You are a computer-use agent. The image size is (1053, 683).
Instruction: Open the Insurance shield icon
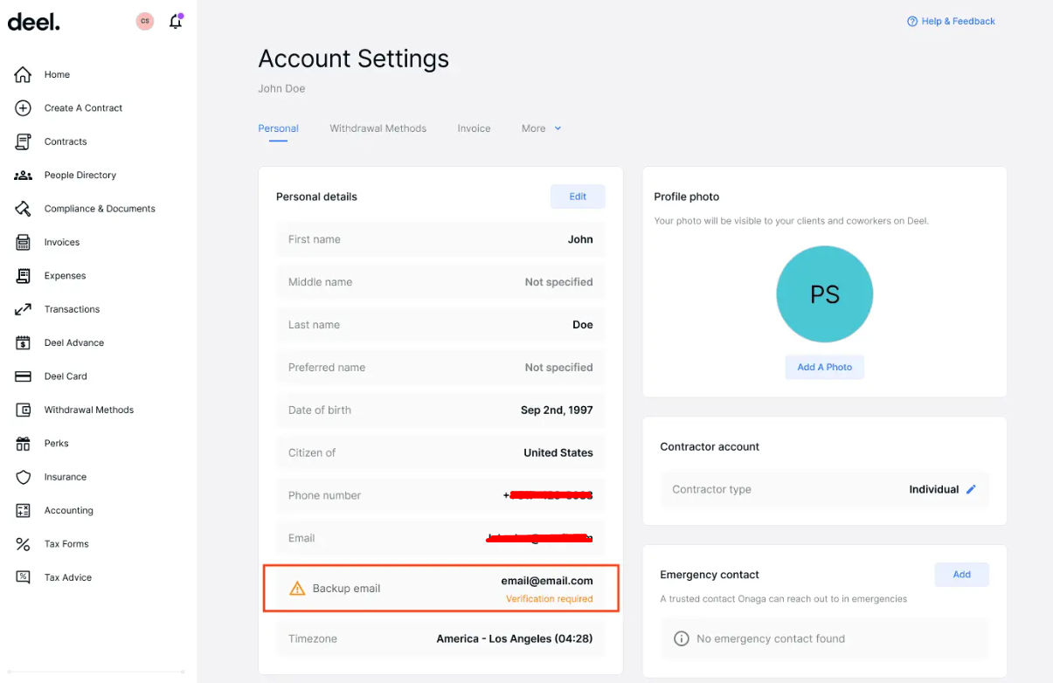24,477
